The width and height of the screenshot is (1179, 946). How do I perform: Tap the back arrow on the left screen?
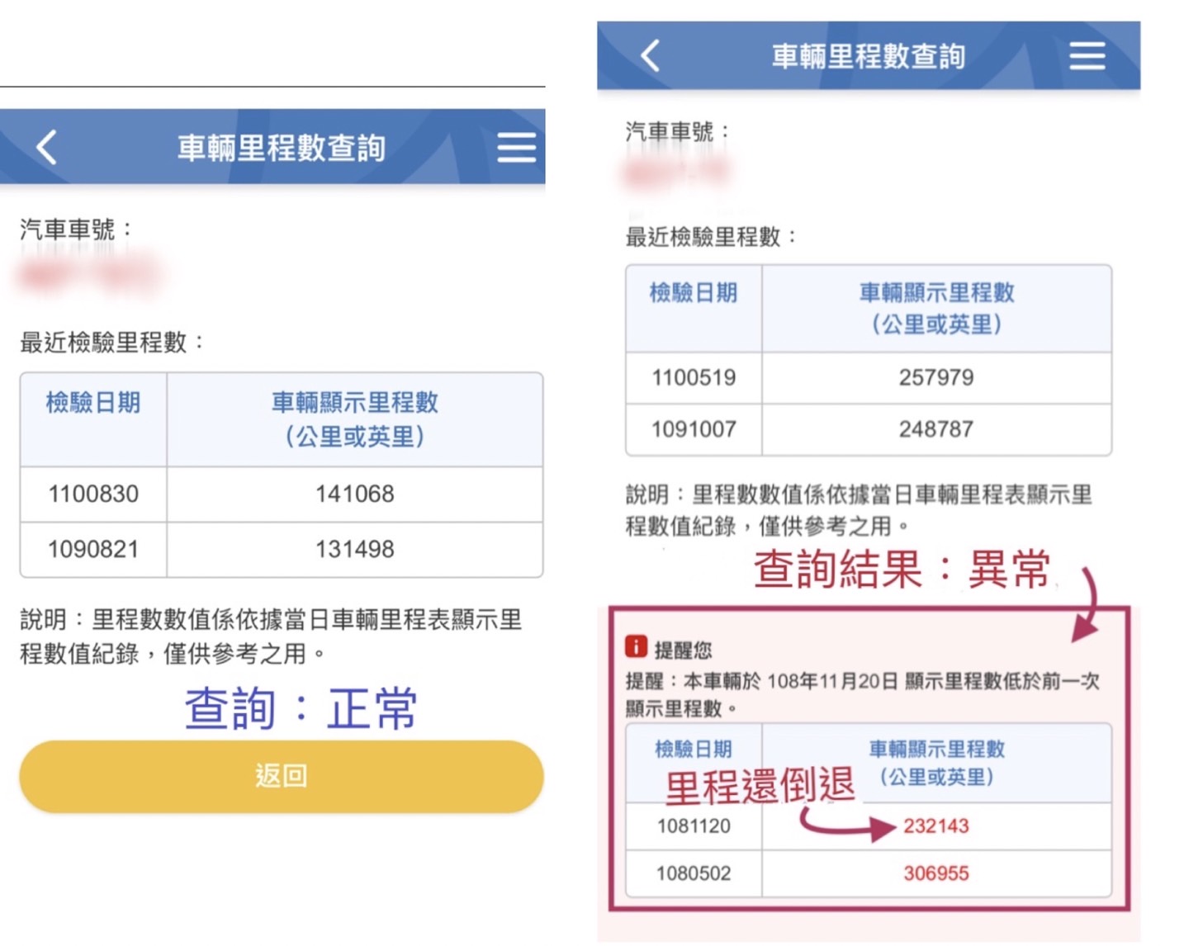click(46, 148)
